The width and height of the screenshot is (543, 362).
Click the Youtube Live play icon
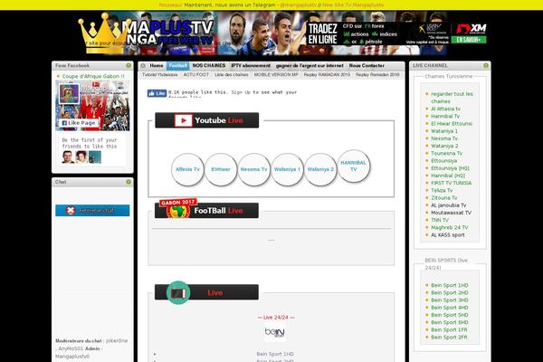pyautogui.click(x=183, y=120)
